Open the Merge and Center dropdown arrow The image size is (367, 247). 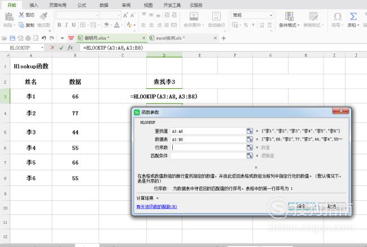[203, 25]
